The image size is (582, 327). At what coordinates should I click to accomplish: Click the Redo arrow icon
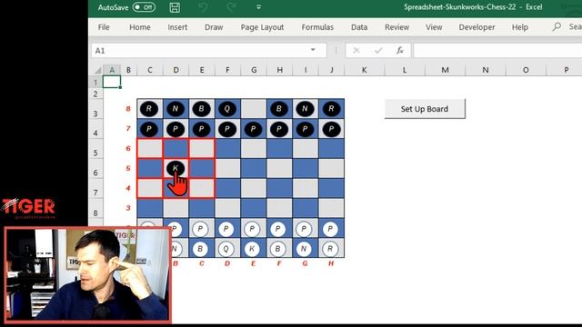point(231,7)
